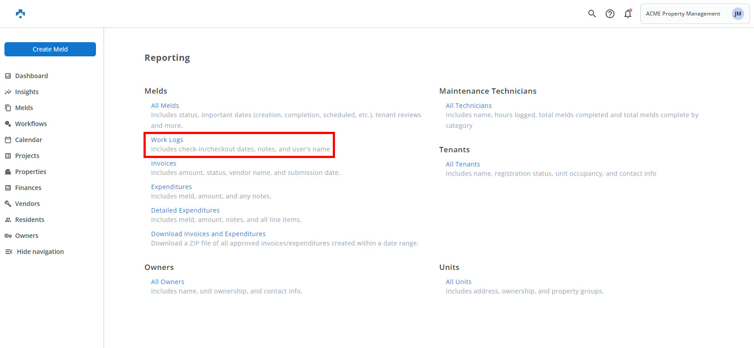Click the JM user avatar

coord(738,14)
